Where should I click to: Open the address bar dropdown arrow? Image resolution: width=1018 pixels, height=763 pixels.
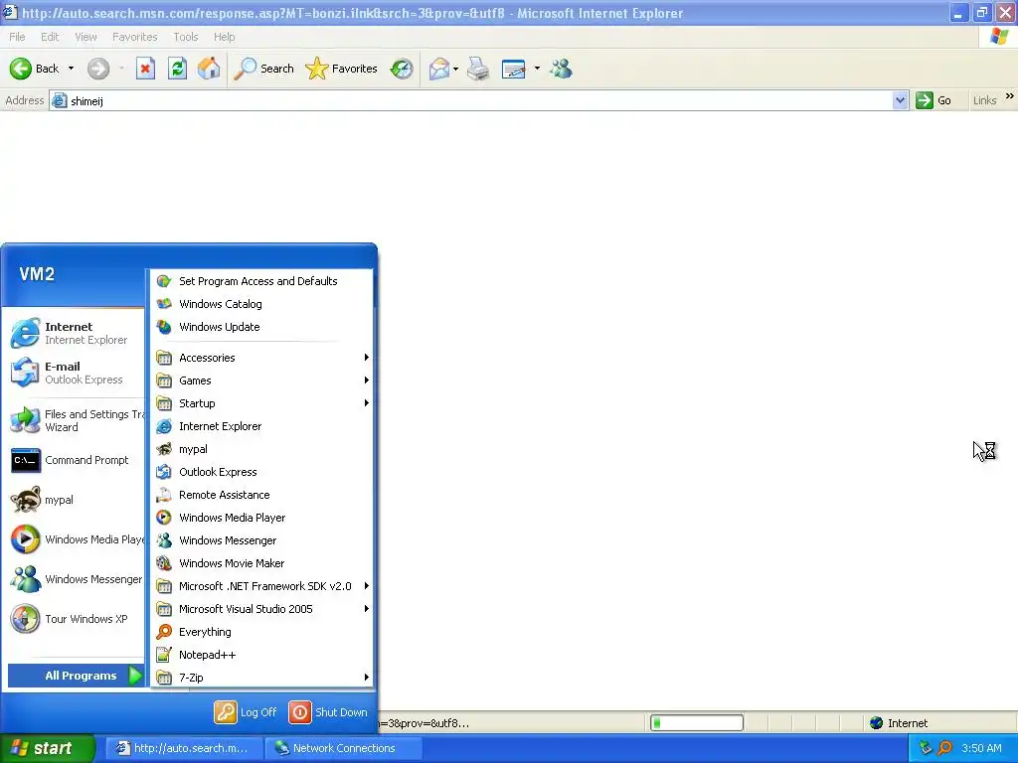pos(900,100)
